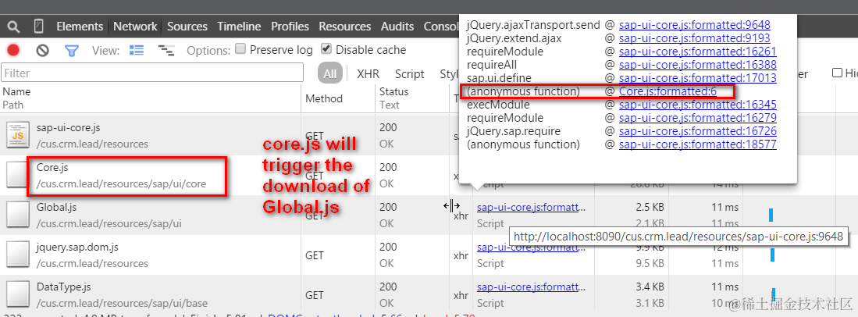Image resolution: width=858 pixels, height=317 pixels.
Task: Toggle the Hide checkbox at far right
Action: coord(837,73)
